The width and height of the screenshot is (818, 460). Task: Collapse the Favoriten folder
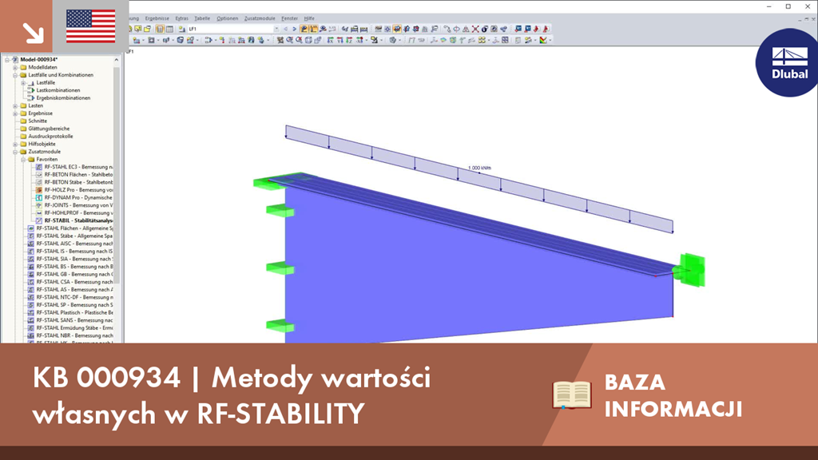point(23,159)
